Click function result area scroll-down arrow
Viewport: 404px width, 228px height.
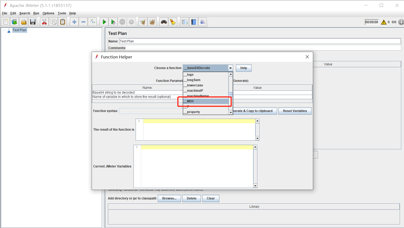pos(257,138)
